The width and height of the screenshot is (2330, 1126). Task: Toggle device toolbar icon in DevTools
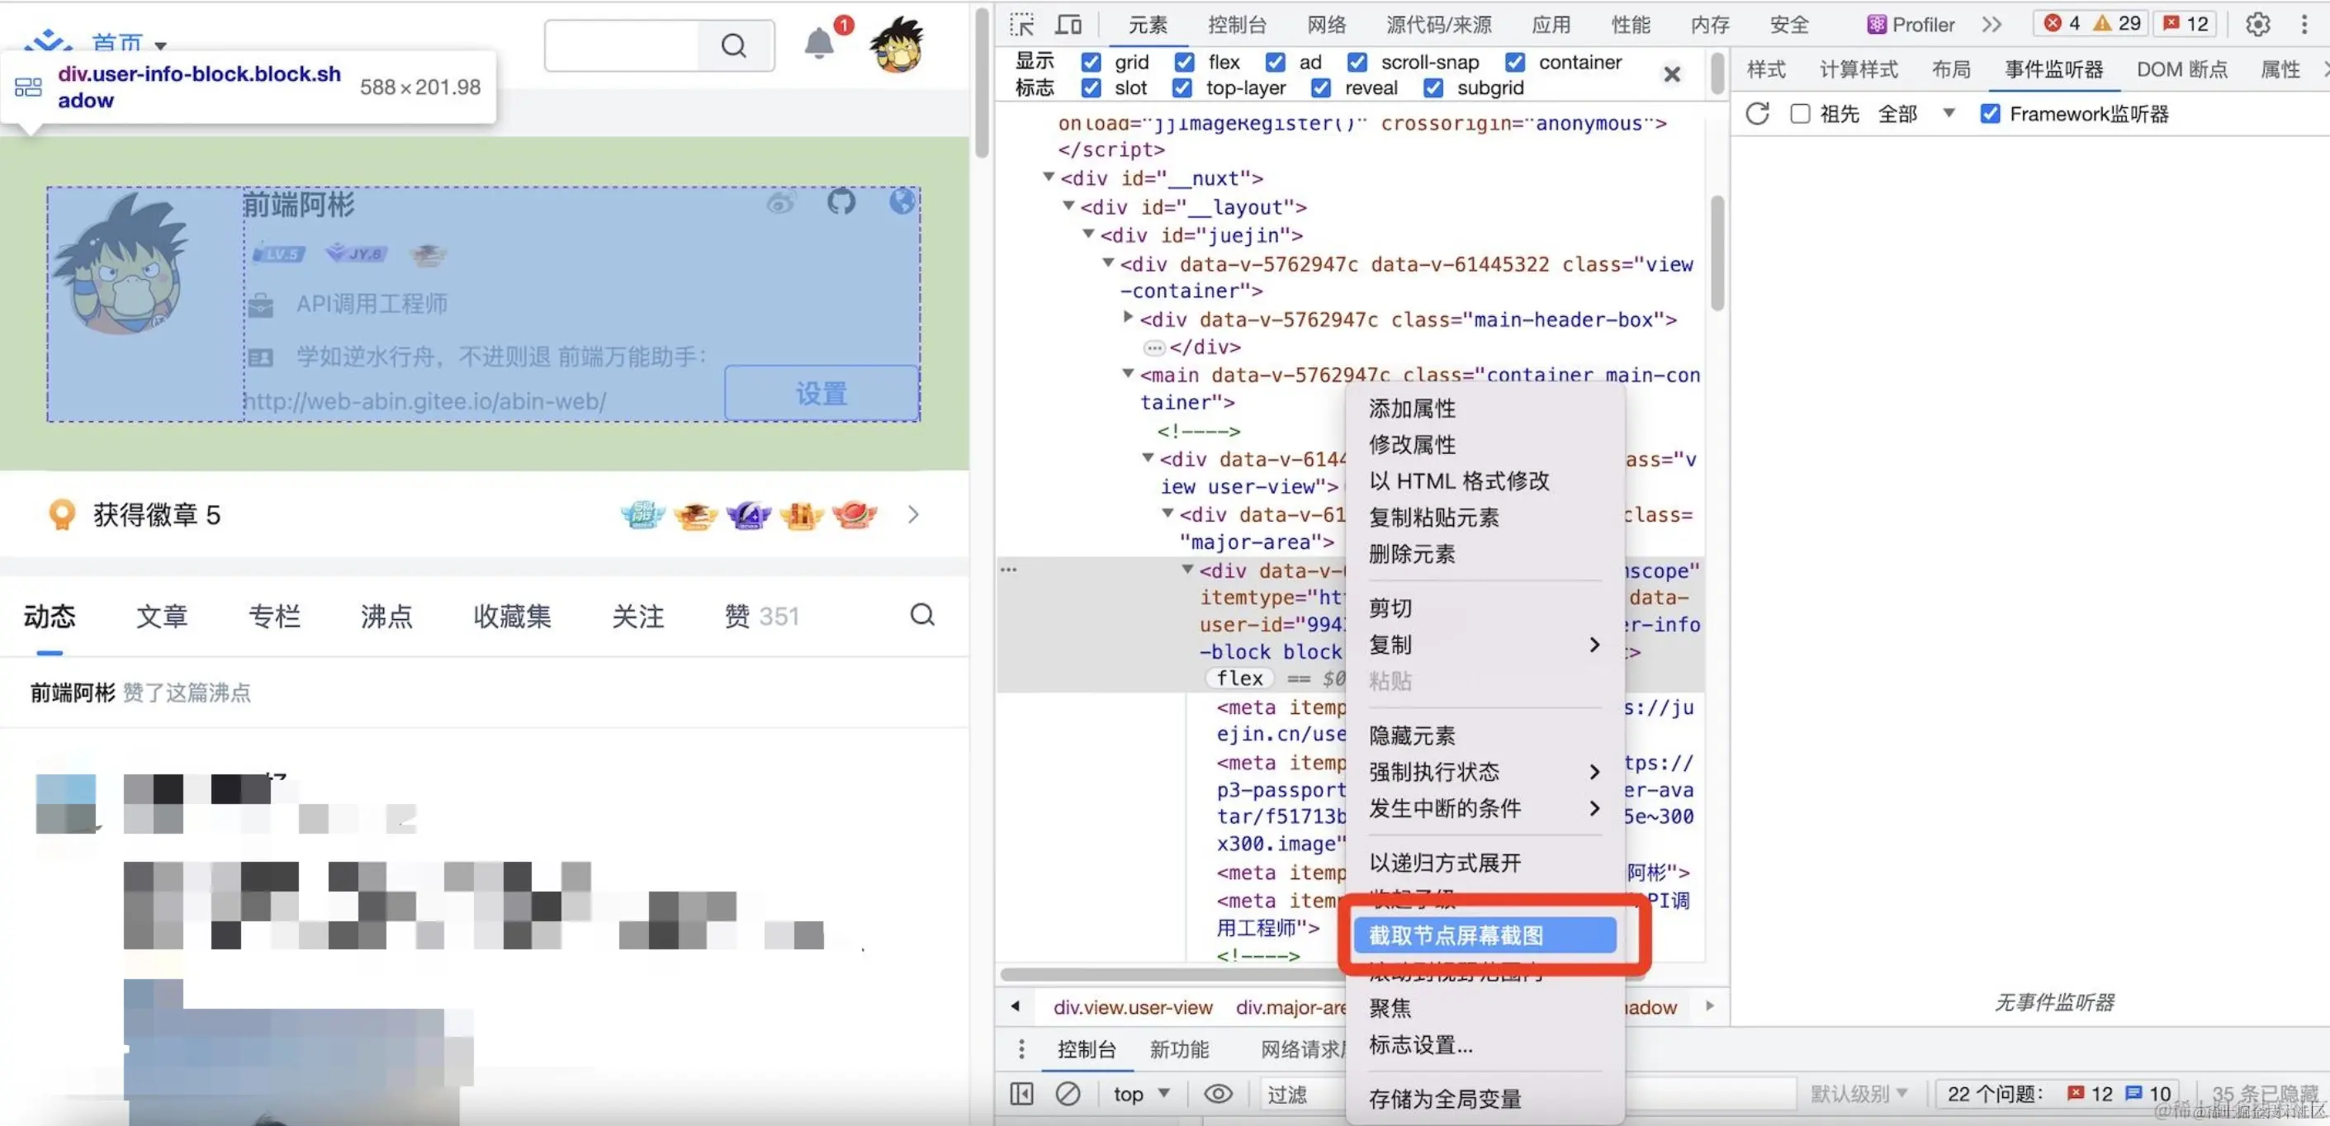click(1068, 25)
